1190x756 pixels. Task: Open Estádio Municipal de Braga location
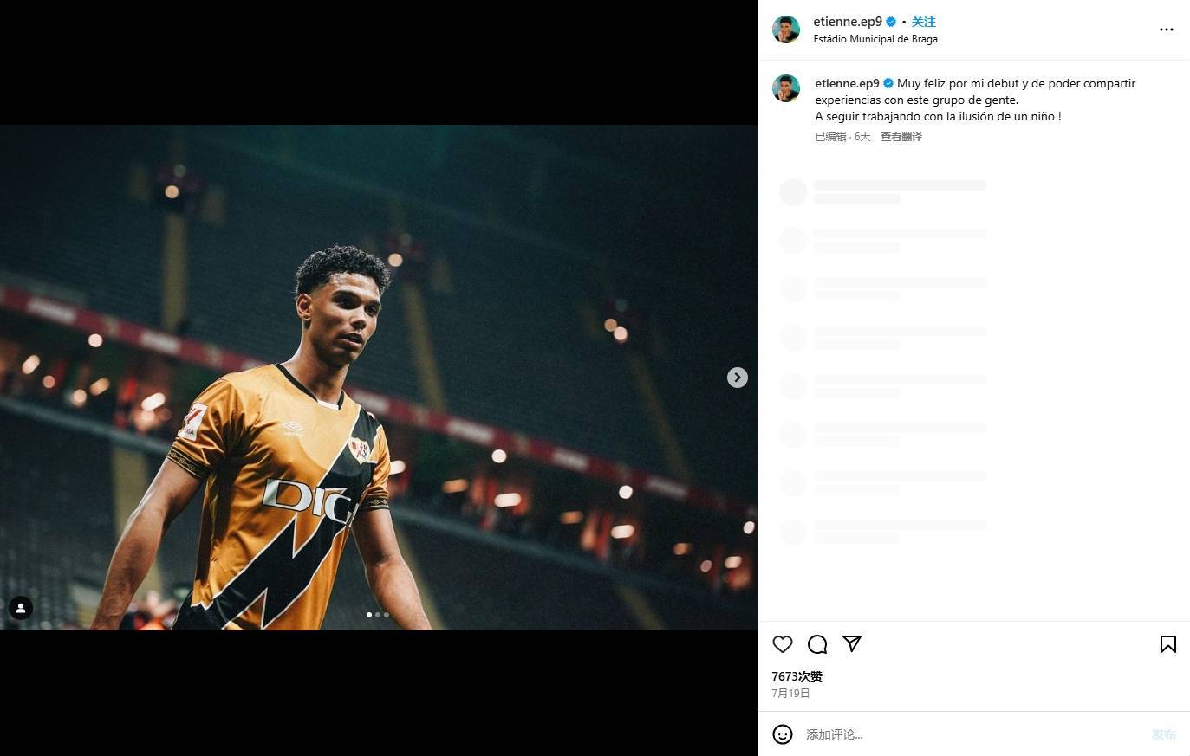click(875, 39)
